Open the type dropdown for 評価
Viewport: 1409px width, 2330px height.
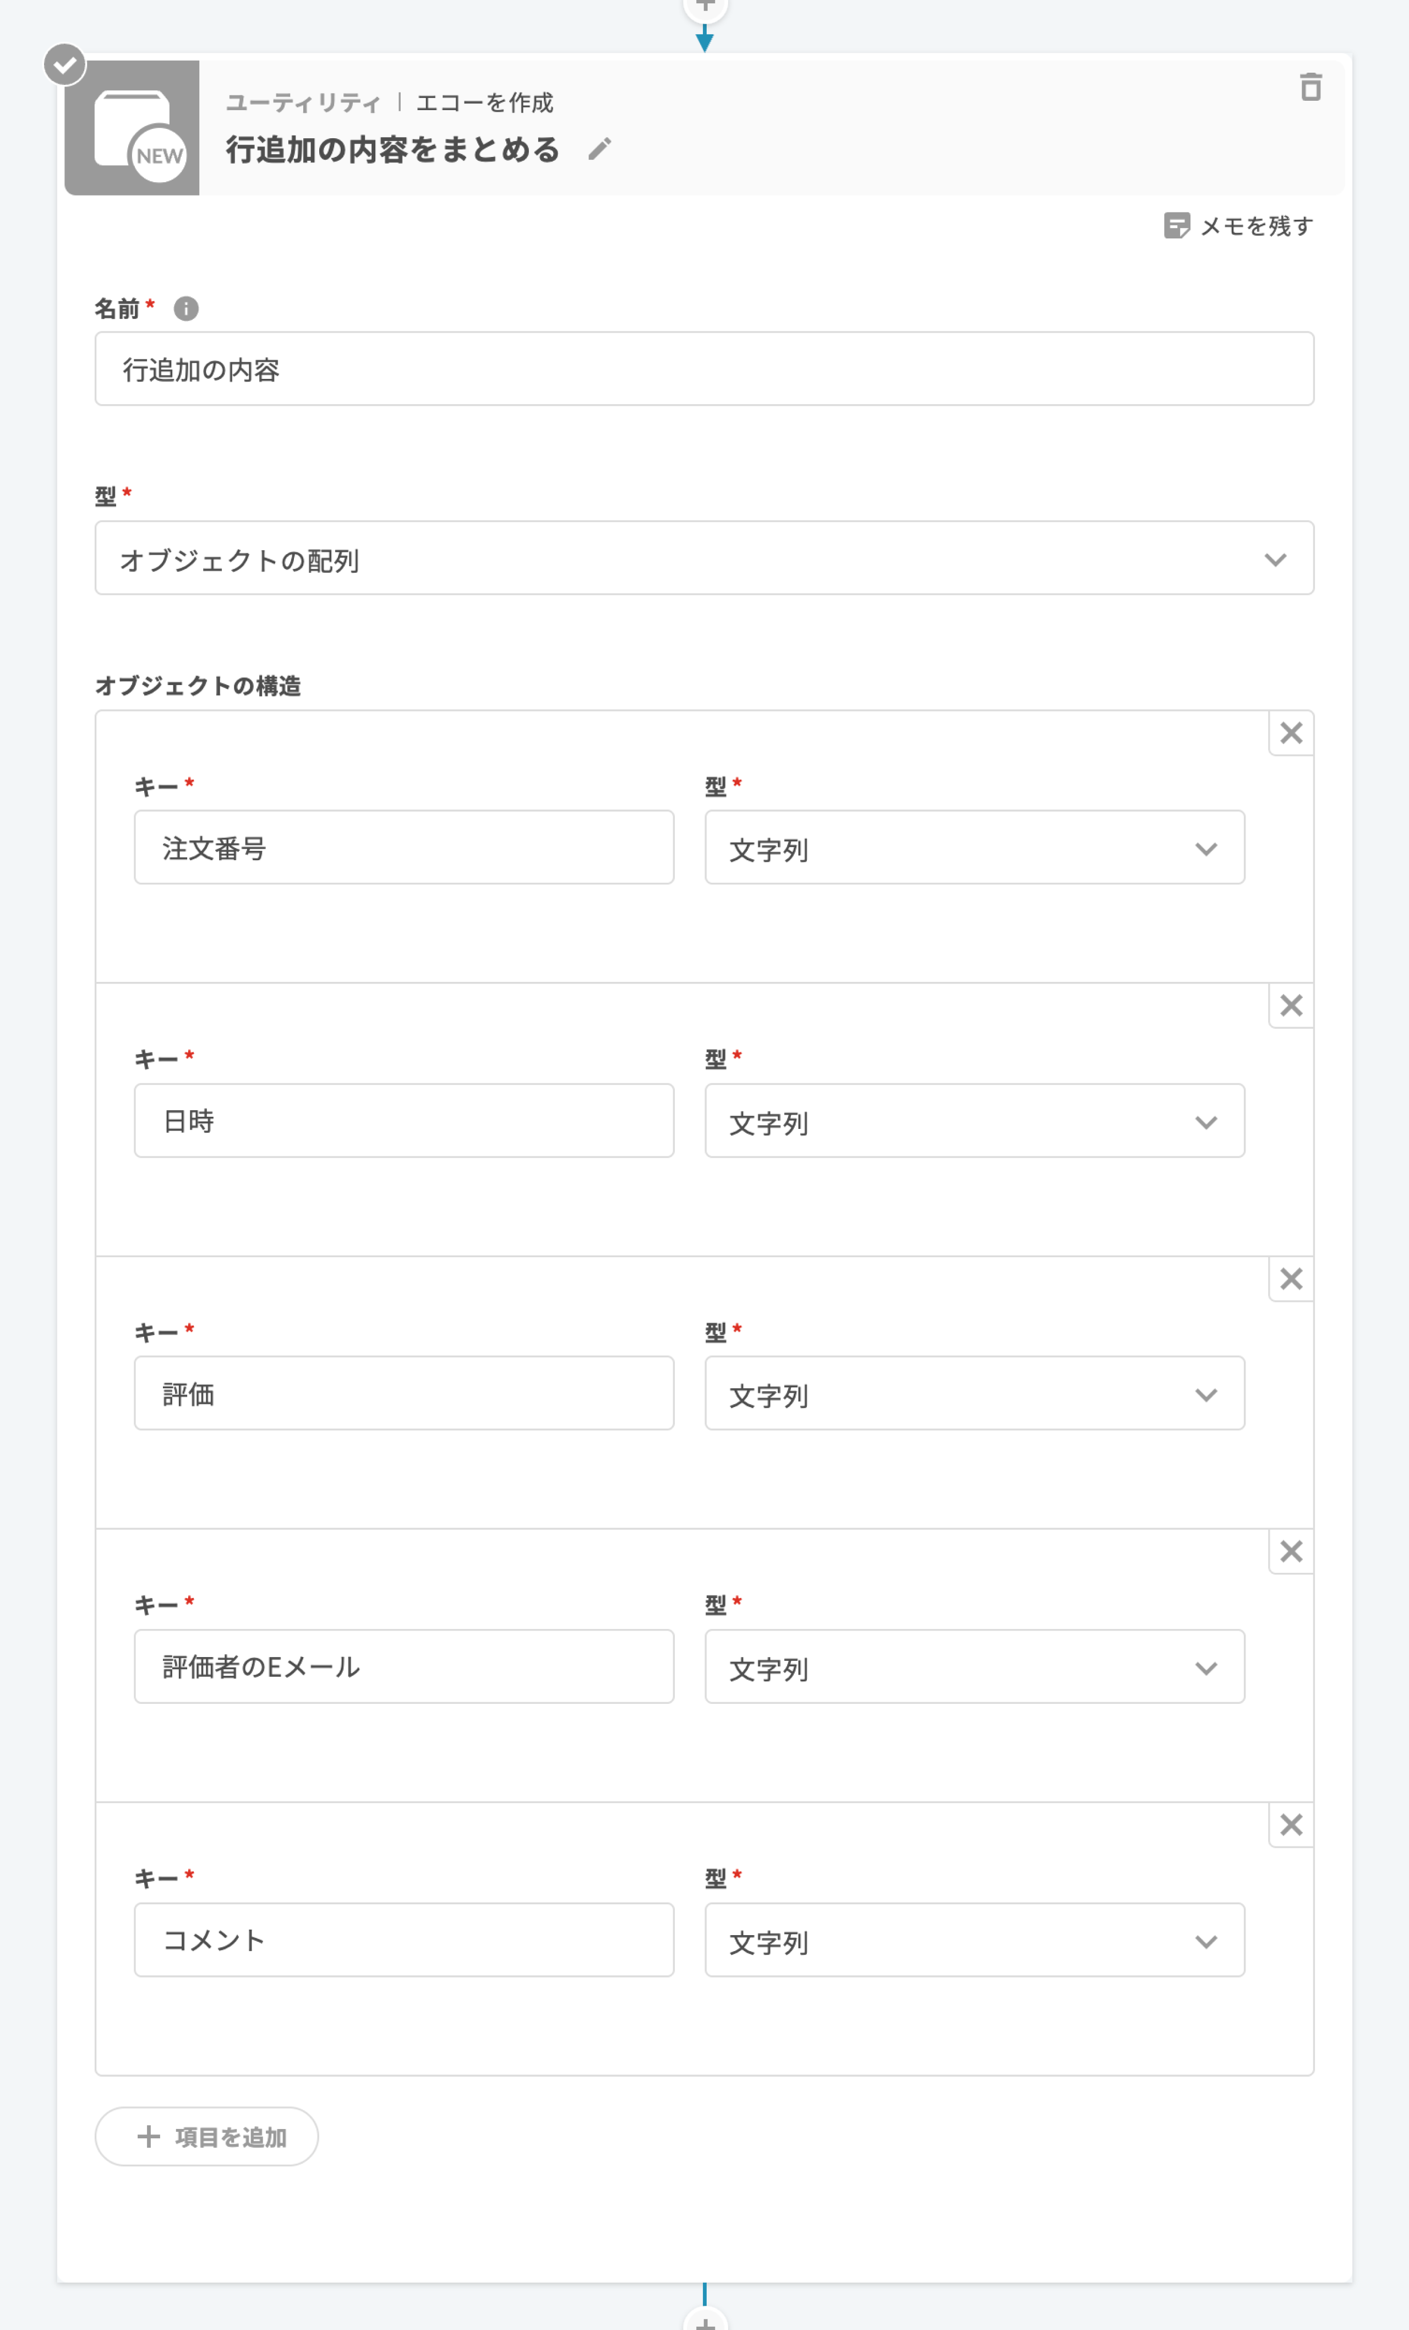click(974, 1394)
